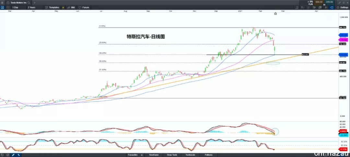Image resolution: width=350 pixels, height=157 pixels.
Task: Click the scale axis icon in top toolbar
Action: click(297, 7)
